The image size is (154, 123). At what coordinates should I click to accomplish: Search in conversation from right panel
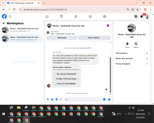click(136, 44)
